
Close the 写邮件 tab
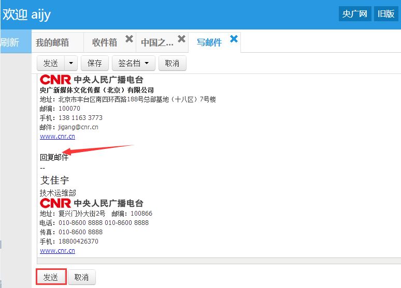click(x=234, y=39)
